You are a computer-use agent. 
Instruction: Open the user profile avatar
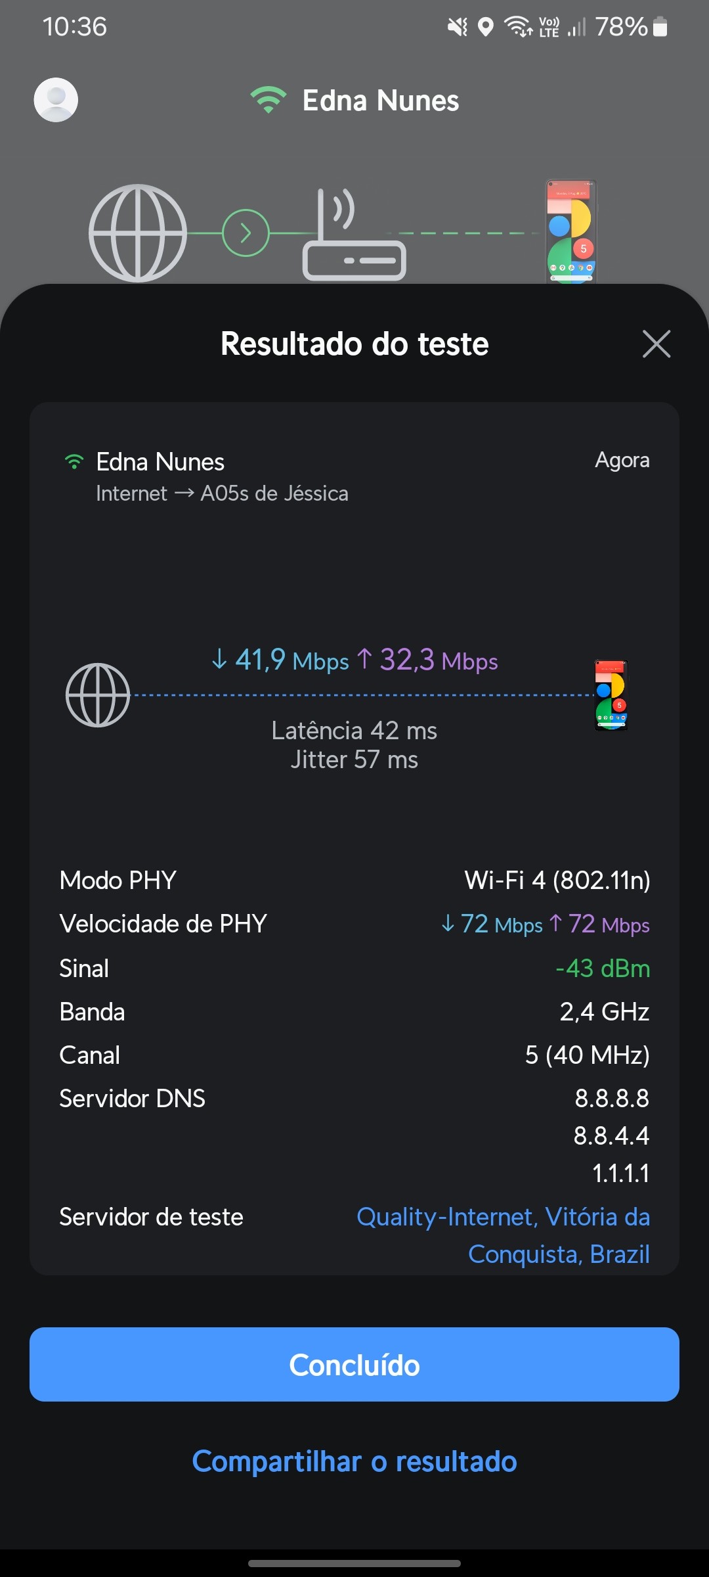point(56,100)
